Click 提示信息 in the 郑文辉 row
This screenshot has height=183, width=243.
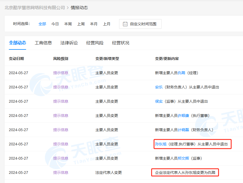coord(61,158)
